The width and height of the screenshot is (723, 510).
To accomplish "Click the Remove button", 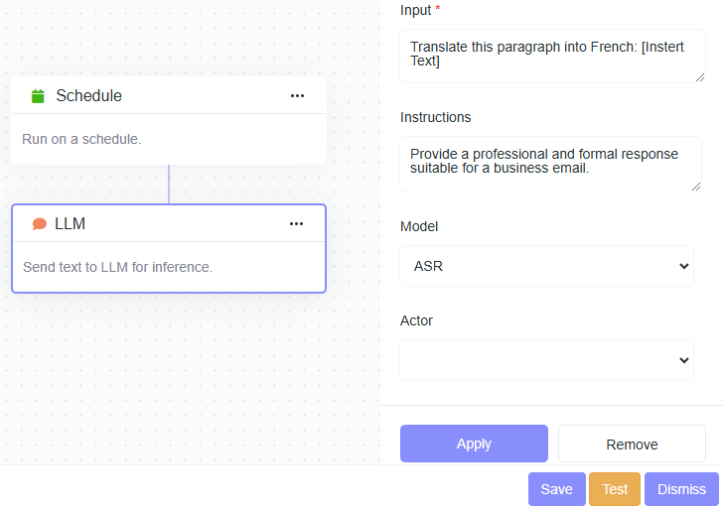I will point(632,445).
